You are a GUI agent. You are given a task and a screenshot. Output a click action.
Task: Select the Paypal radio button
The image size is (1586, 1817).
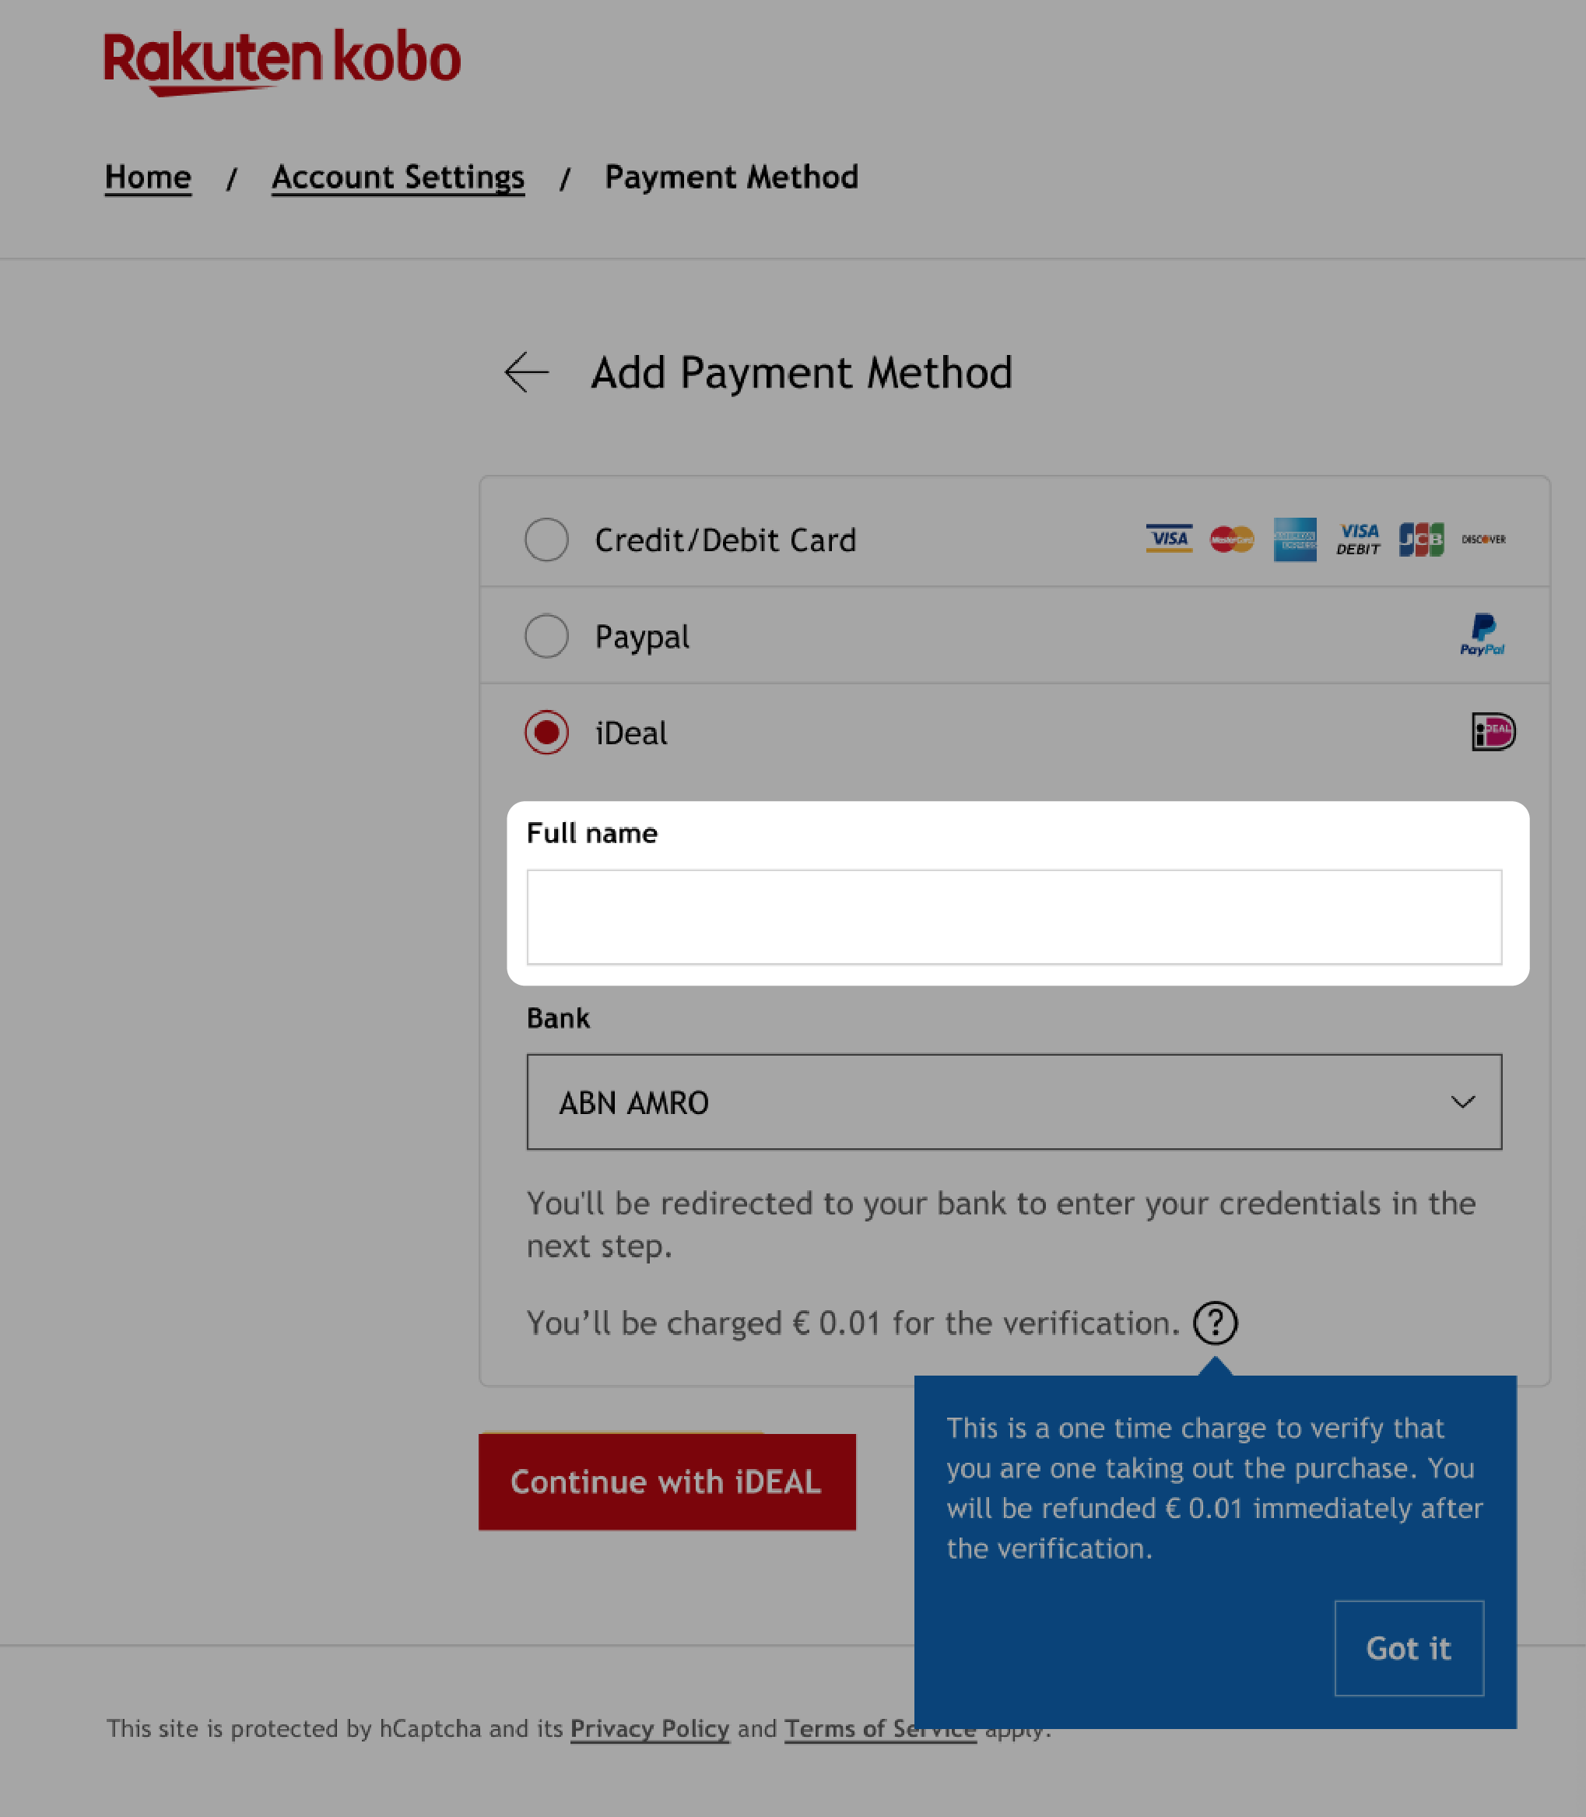(546, 635)
